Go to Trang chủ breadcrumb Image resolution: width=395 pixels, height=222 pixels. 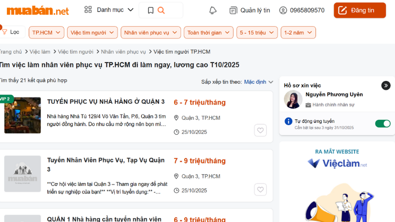pos(10,52)
